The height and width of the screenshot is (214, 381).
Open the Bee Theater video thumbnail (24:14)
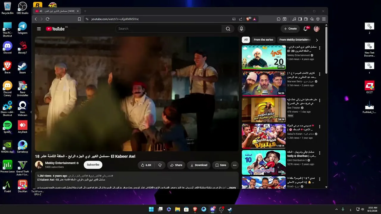coord(264,110)
